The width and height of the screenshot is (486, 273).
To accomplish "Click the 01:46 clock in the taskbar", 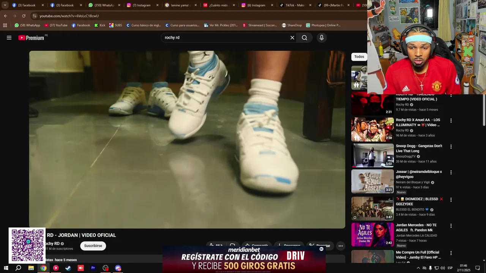I will pos(463,266).
